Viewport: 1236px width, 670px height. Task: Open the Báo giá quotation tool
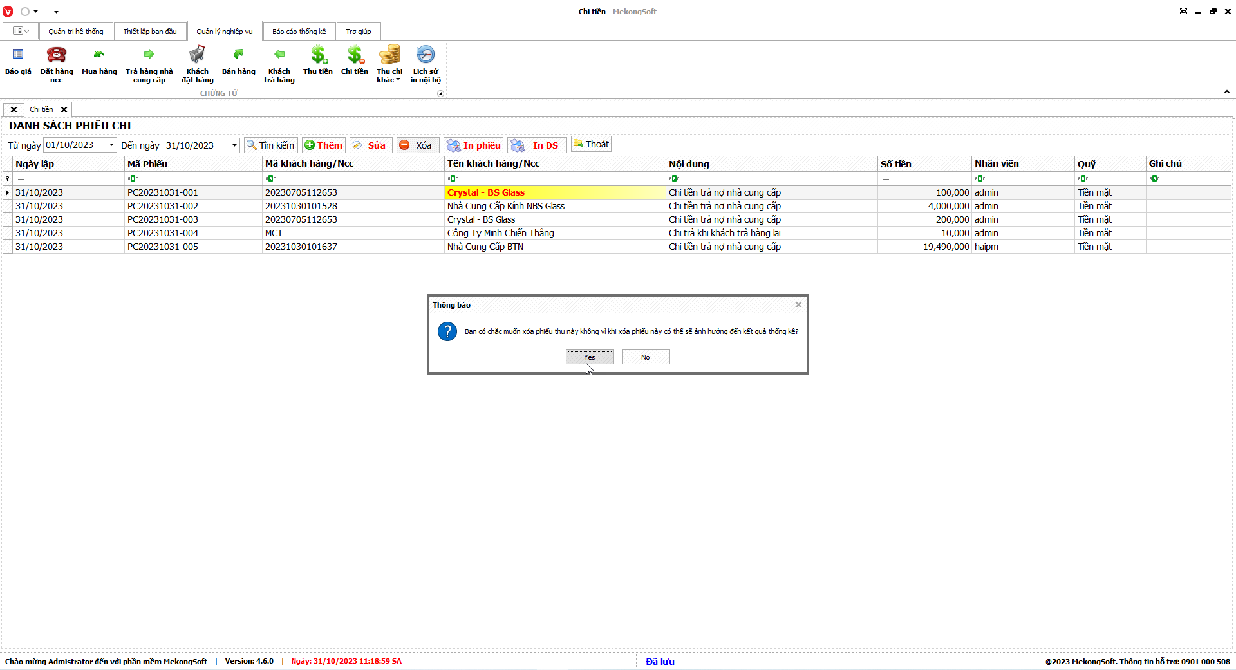click(x=18, y=62)
